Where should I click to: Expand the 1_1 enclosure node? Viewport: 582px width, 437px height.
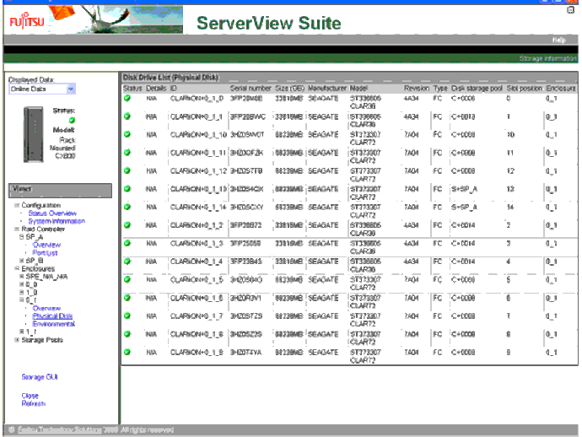pos(22,332)
